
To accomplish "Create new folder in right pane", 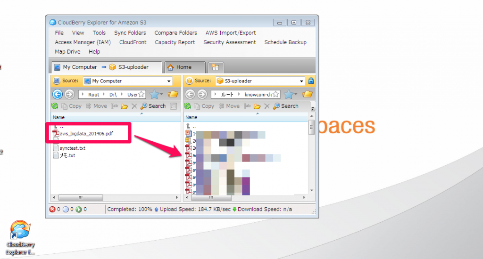I will (257, 106).
